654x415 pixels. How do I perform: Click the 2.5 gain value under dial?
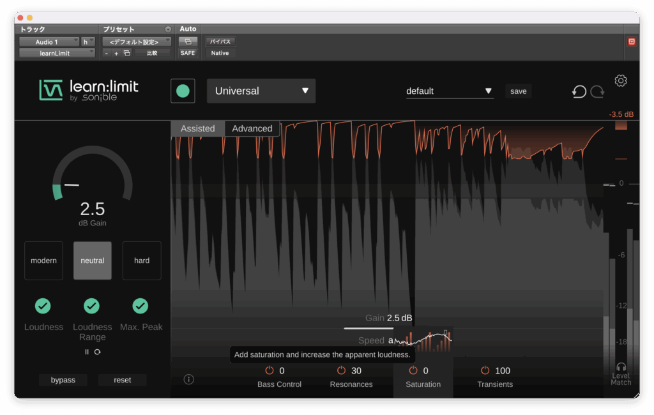(92, 209)
